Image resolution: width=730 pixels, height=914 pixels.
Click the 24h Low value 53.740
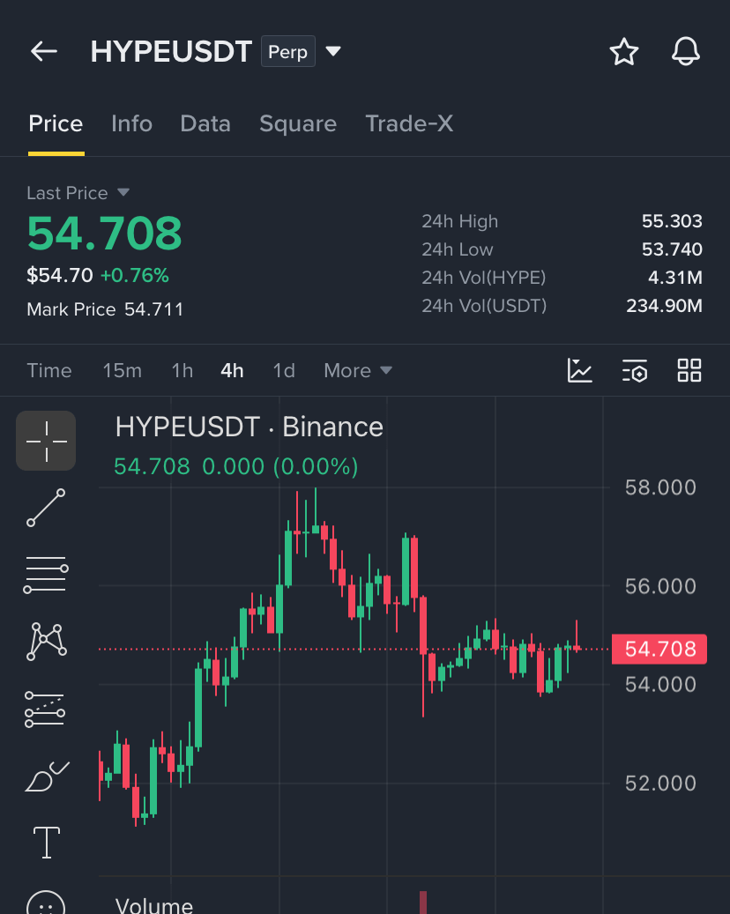pyautogui.click(x=672, y=249)
